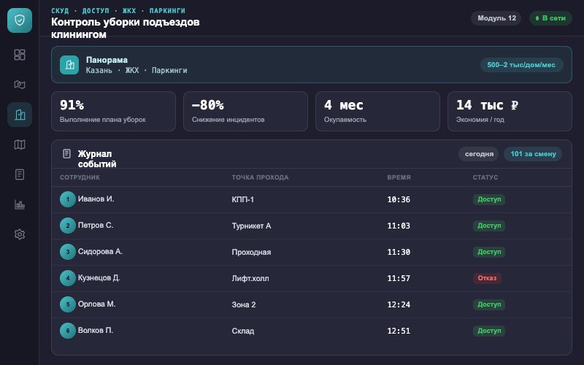
Task: Open the 14 тыс ₽ Экономия card
Action: point(510,112)
